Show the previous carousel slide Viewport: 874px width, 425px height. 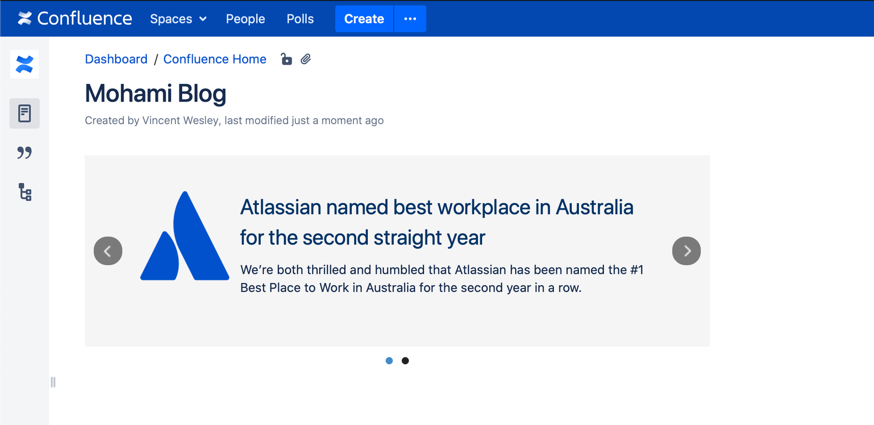coord(108,251)
